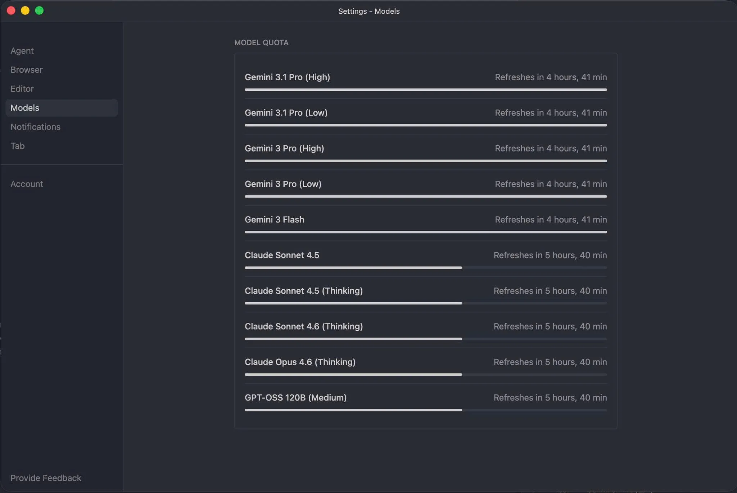Go to Notifications settings
The height and width of the screenshot is (493, 737).
tap(35, 127)
